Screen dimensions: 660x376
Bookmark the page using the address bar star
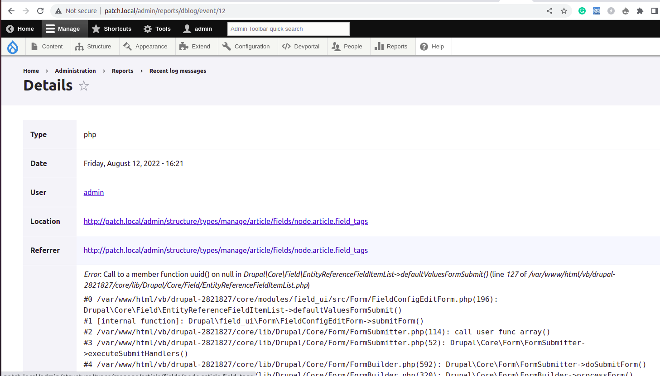point(563,10)
